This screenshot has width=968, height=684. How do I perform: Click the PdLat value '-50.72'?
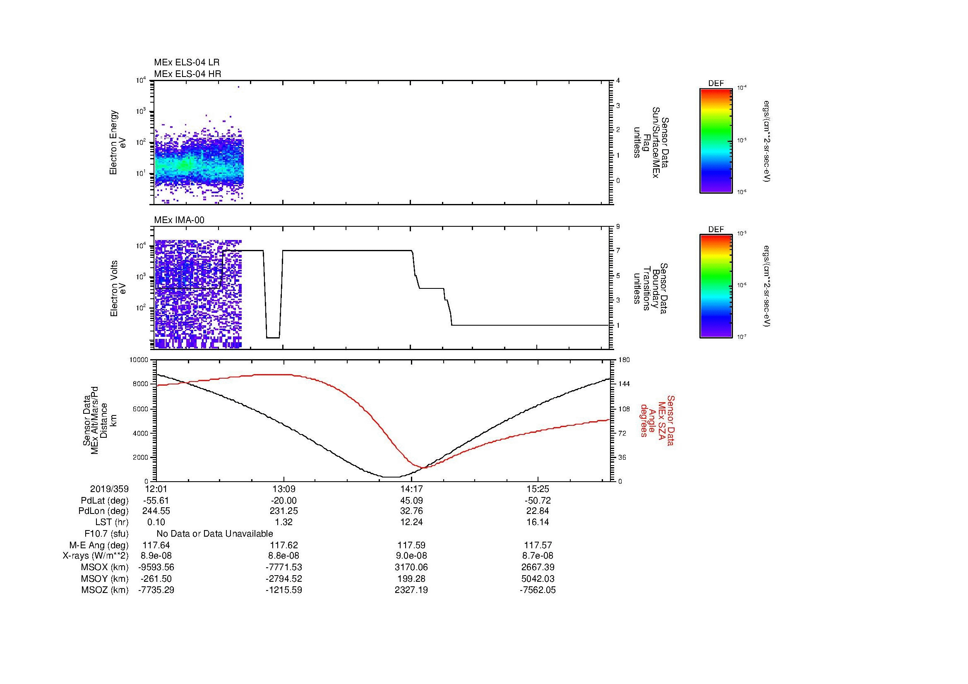coord(538,501)
